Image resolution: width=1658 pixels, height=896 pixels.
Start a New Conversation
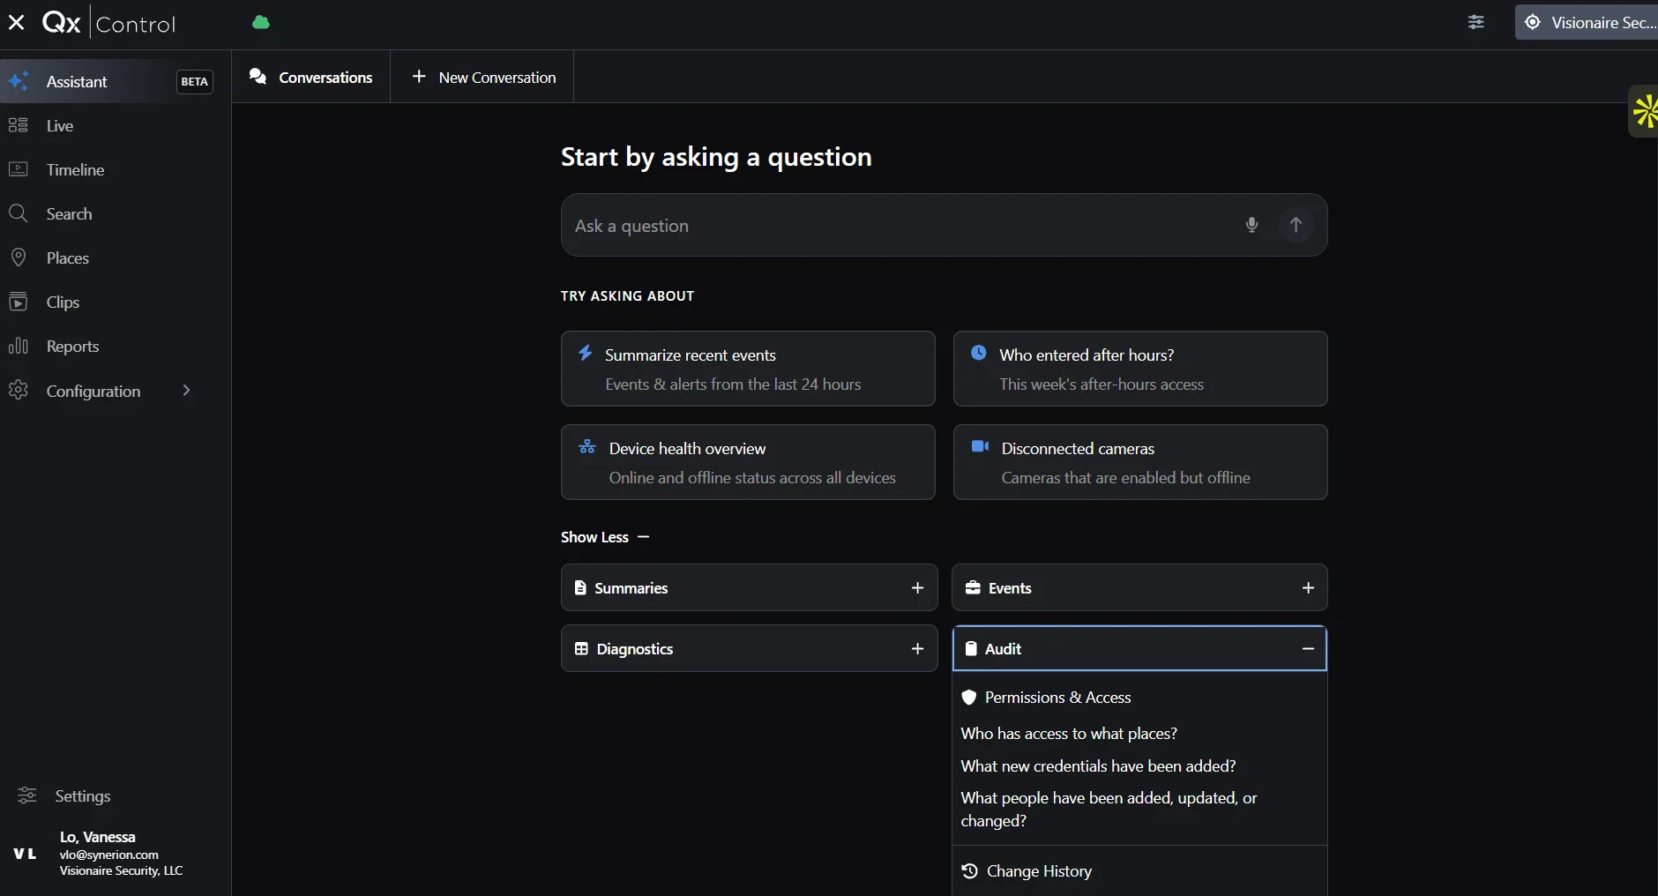[x=483, y=77]
